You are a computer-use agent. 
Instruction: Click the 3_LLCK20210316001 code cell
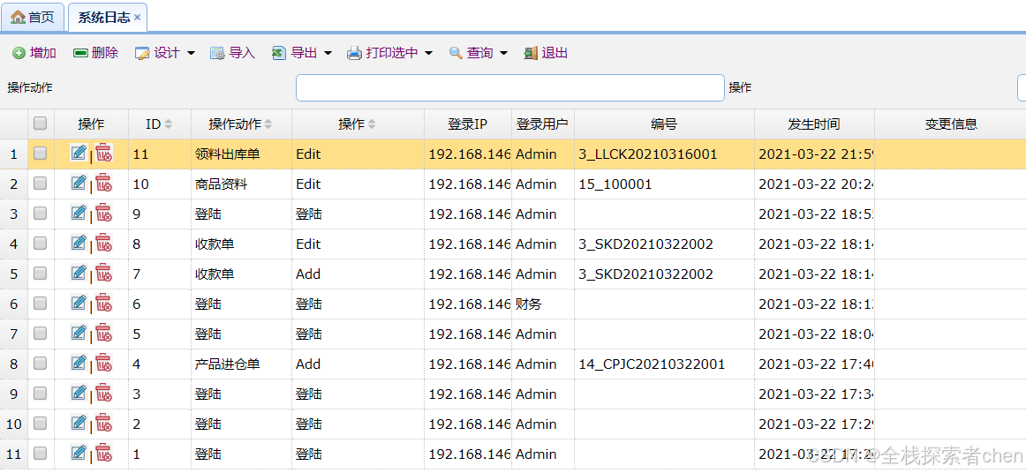click(664, 154)
